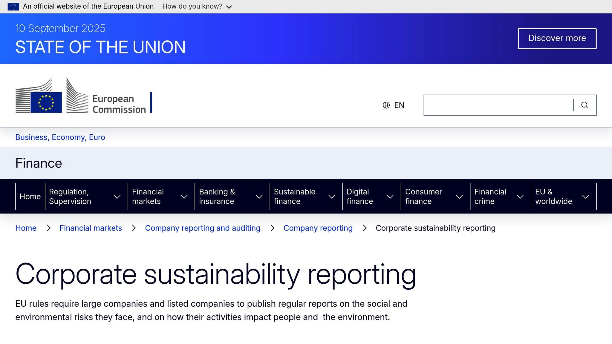The image size is (612, 344).
Task: Expand the Regulation, Supervision menu arrow
Action: (x=117, y=196)
